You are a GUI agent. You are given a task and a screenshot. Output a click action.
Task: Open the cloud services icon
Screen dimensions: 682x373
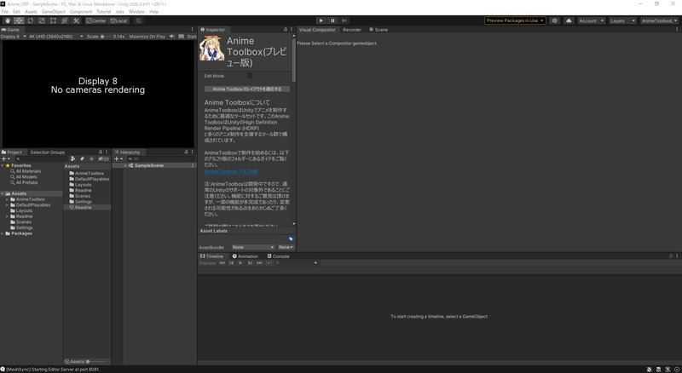[x=569, y=21]
